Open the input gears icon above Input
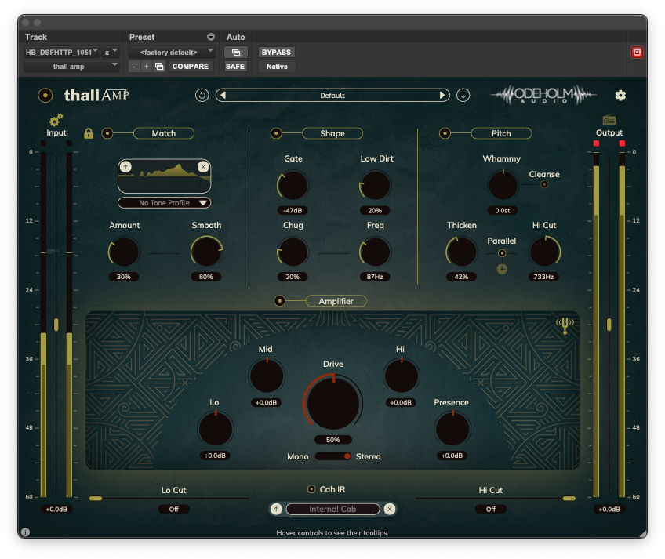665x559 pixels. tap(56, 120)
